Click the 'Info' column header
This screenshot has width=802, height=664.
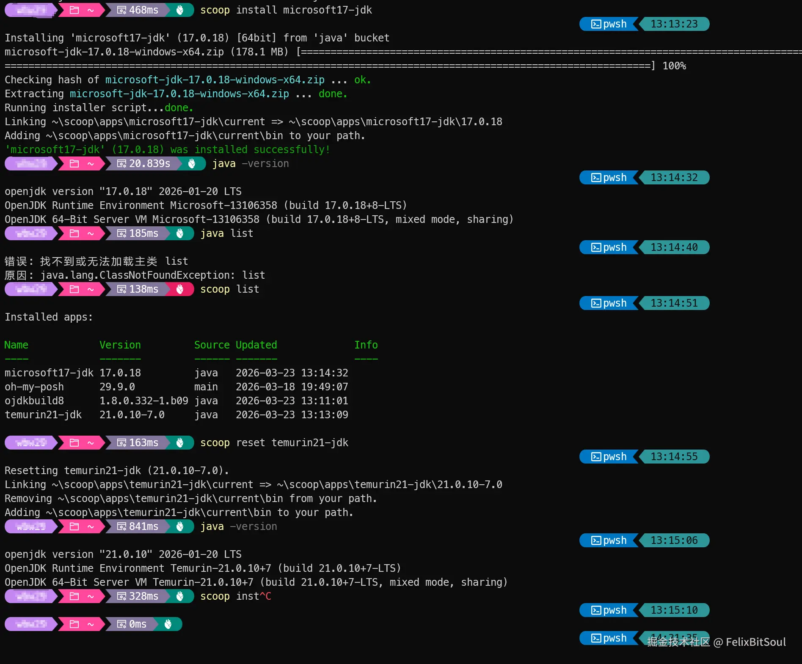tap(366, 345)
